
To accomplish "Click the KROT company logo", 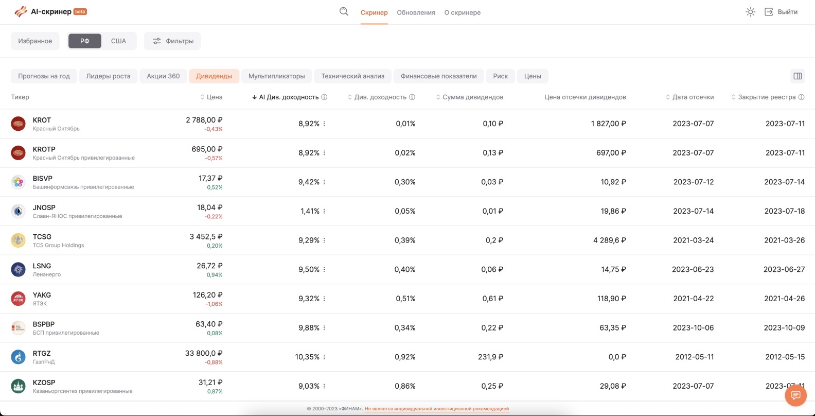I will click(x=19, y=124).
